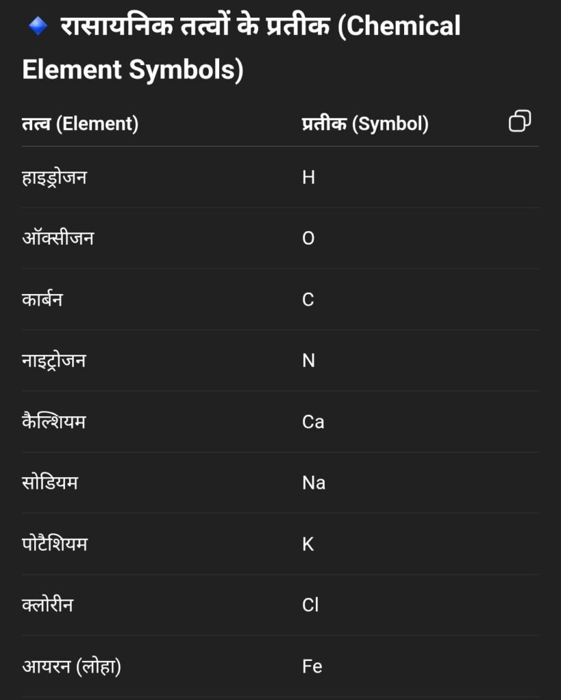Screen dimensions: 561x700
Task: Click the symbol H in the table
Action: pyautogui.click(x=308, y=177)
